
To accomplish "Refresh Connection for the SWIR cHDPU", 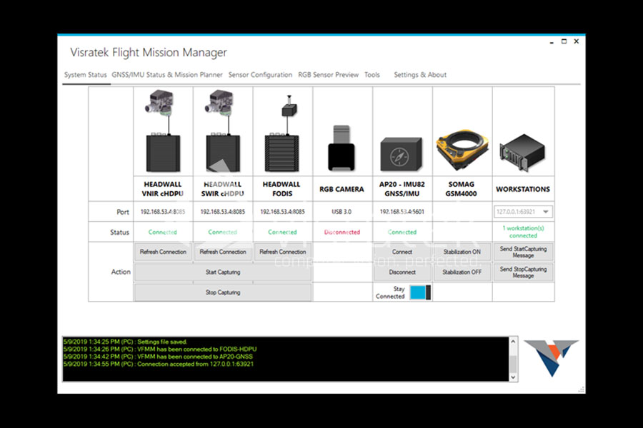I will pyautogui.click(x=223, y=252).
